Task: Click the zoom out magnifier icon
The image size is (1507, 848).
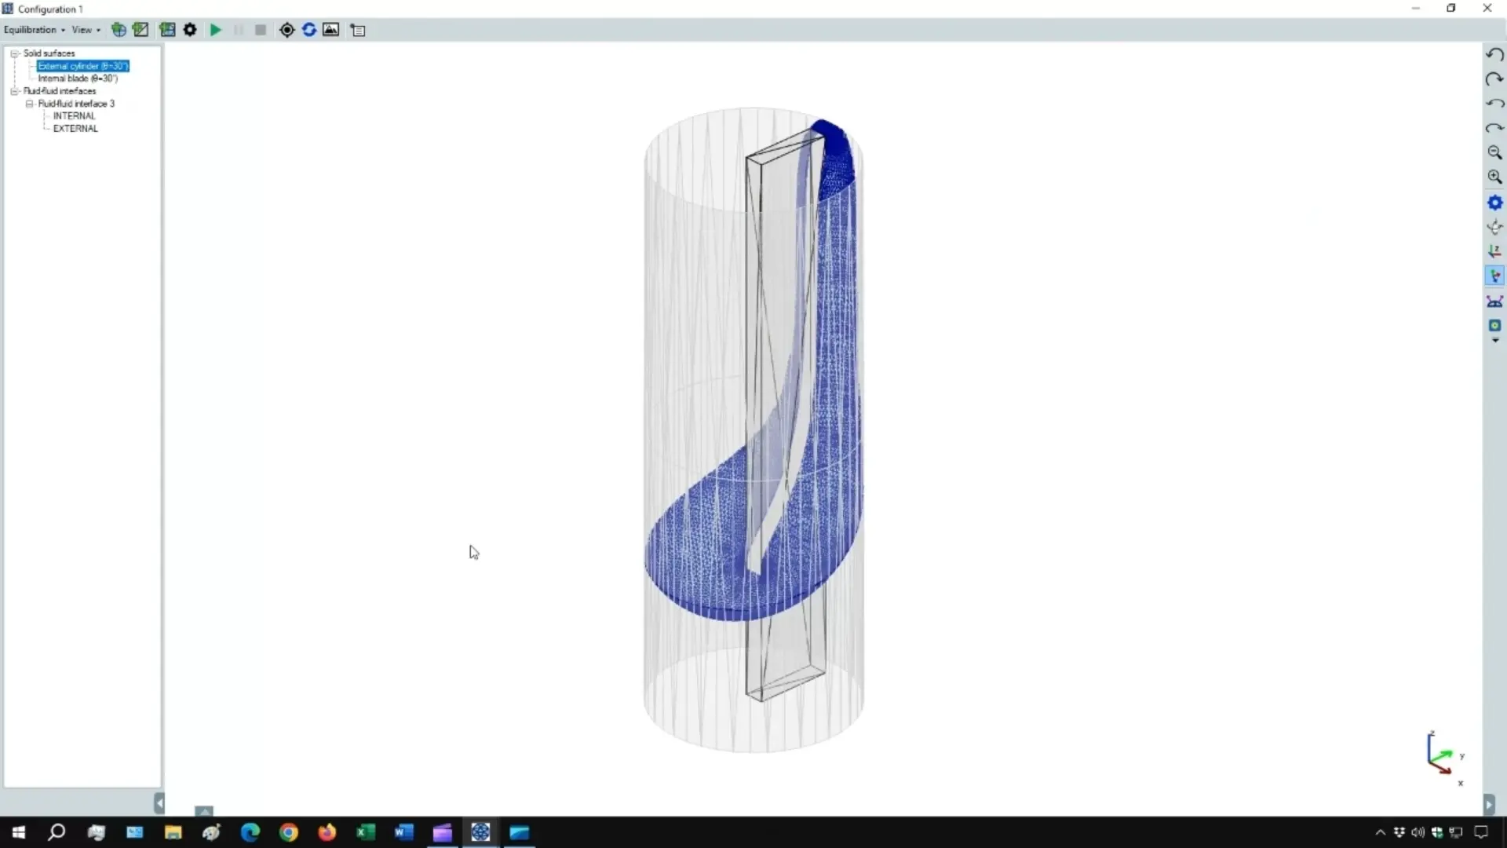Action: [x=1494, y=152]
